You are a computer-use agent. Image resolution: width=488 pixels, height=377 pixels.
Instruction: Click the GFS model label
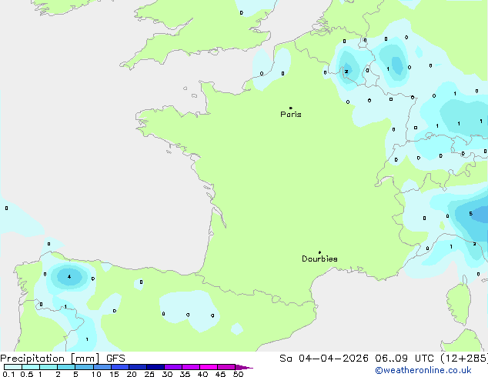pos(115,359)
